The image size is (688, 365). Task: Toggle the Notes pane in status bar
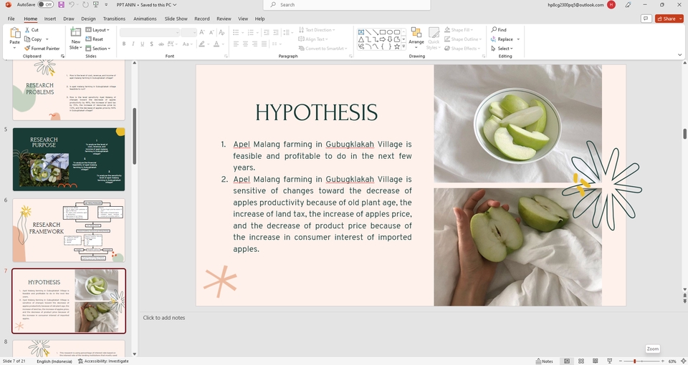click(x=545, y=361)
